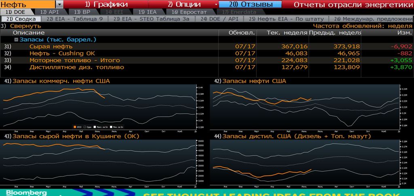Select the 21) Сводка sub-tab

(x=21, y=19)
